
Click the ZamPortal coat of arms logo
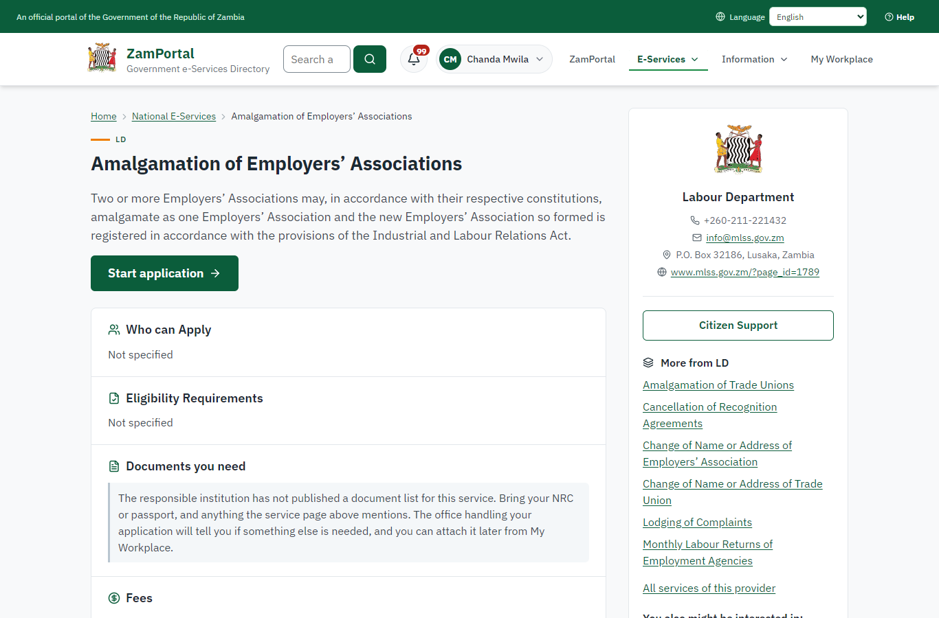pyautogui.click(x=102, y=58)
